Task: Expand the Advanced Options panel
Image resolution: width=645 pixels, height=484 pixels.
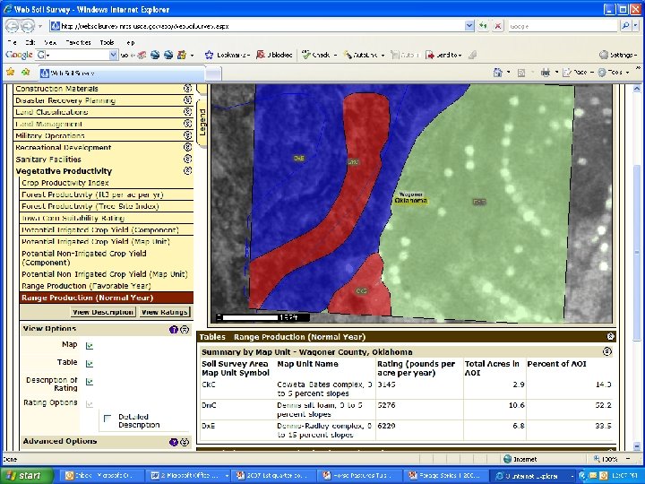Action: click(185, 442)
